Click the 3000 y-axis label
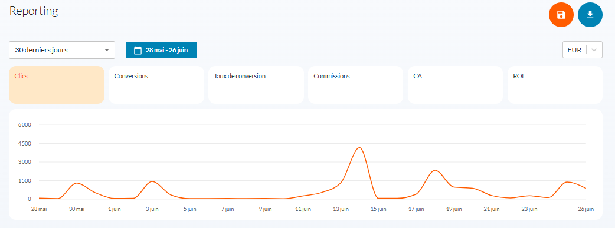 [24, 162]
